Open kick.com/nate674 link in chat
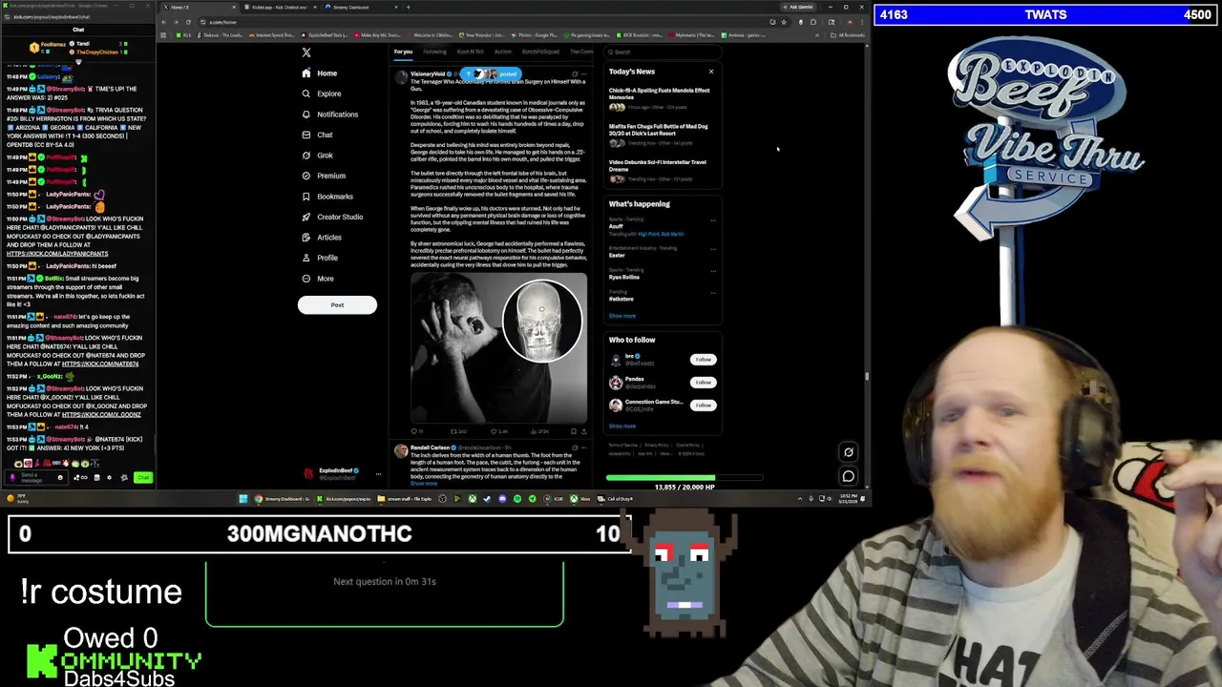This screenshot has width=1222, height=687. pos(100,364)
